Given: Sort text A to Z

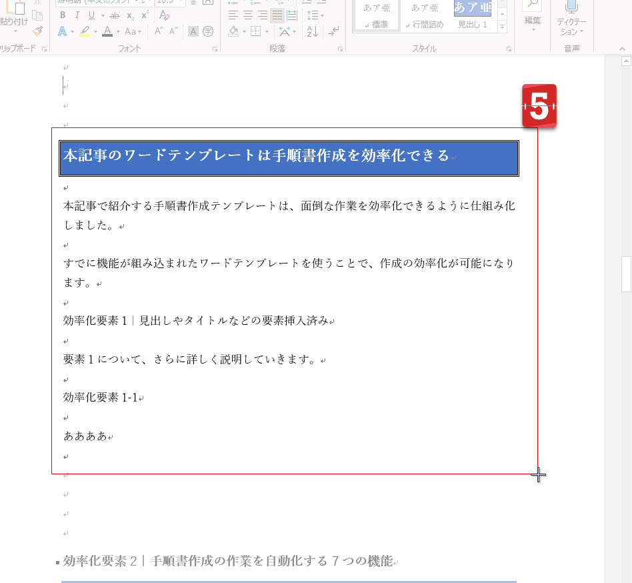Looking at the screenshot, I should (313, 31).
